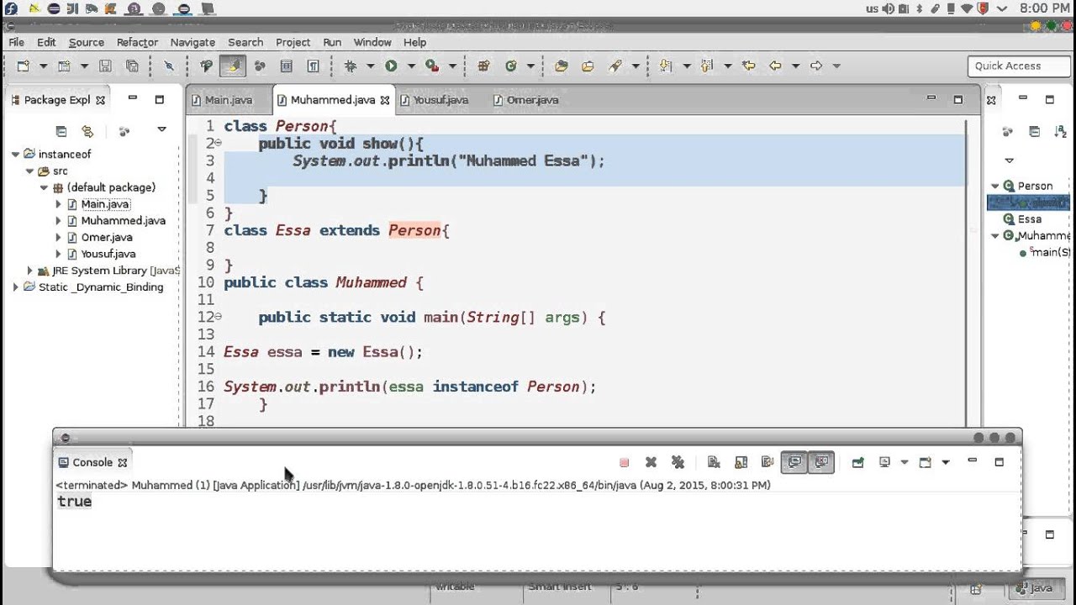This screenshot has height=605, width=1076.
Task: Expand the Main.java tree node
Action: (x=59, y=204)
